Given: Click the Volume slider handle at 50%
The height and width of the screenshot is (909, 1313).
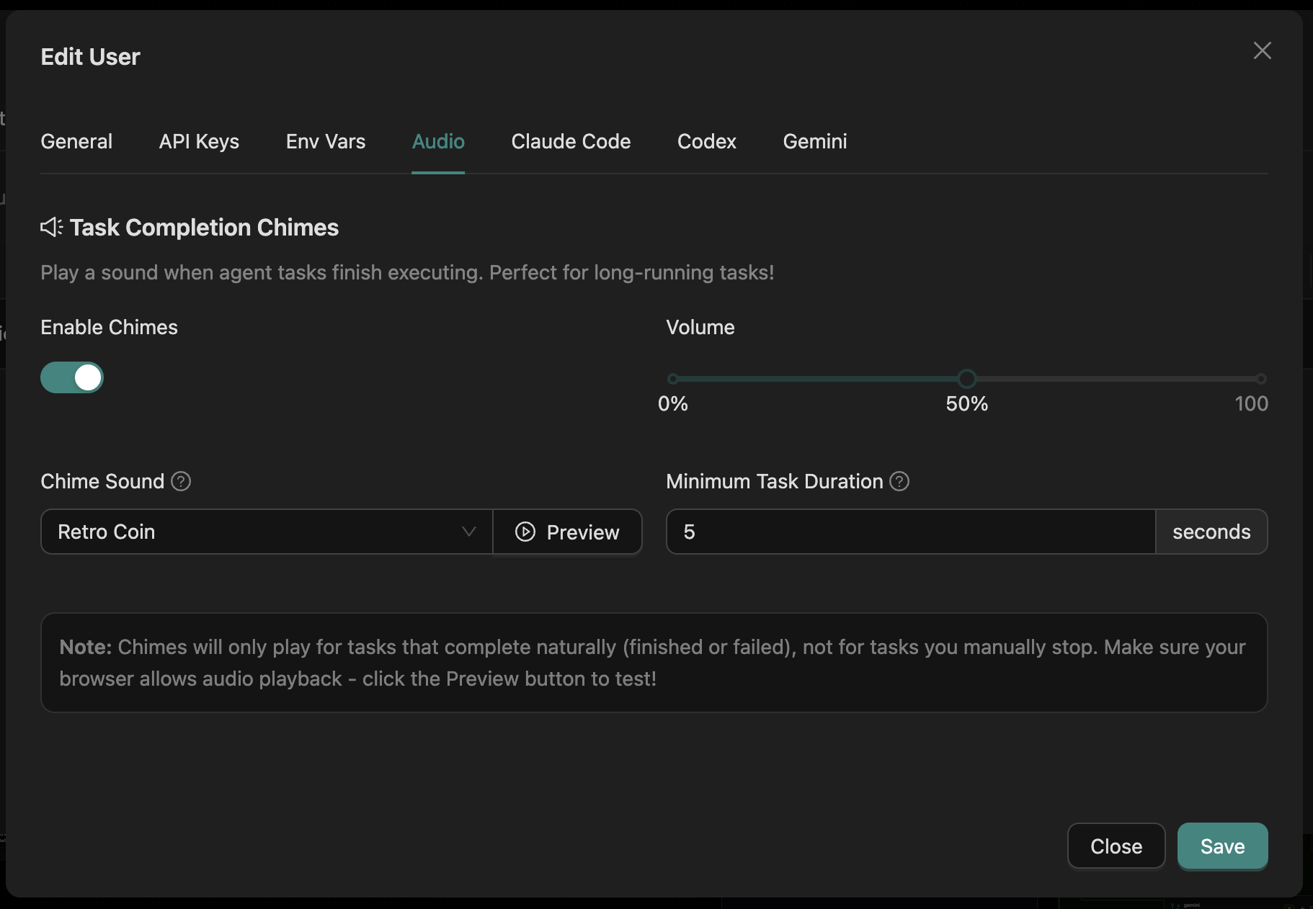Looking at the screenshot, I should click(966, 378).
